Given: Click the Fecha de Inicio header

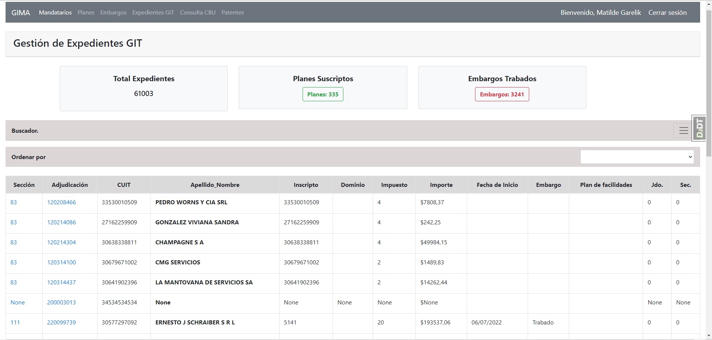Looking at the screenshot, I should tap(497, 185).
